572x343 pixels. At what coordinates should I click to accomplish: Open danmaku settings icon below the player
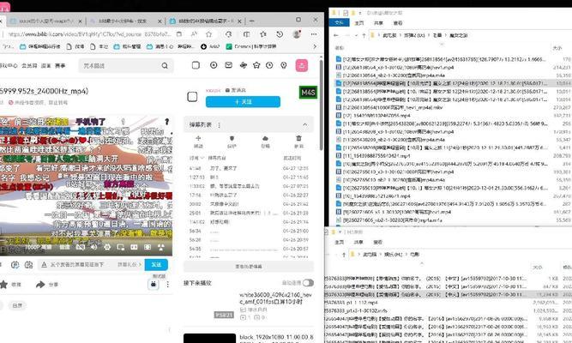point(28,265)
